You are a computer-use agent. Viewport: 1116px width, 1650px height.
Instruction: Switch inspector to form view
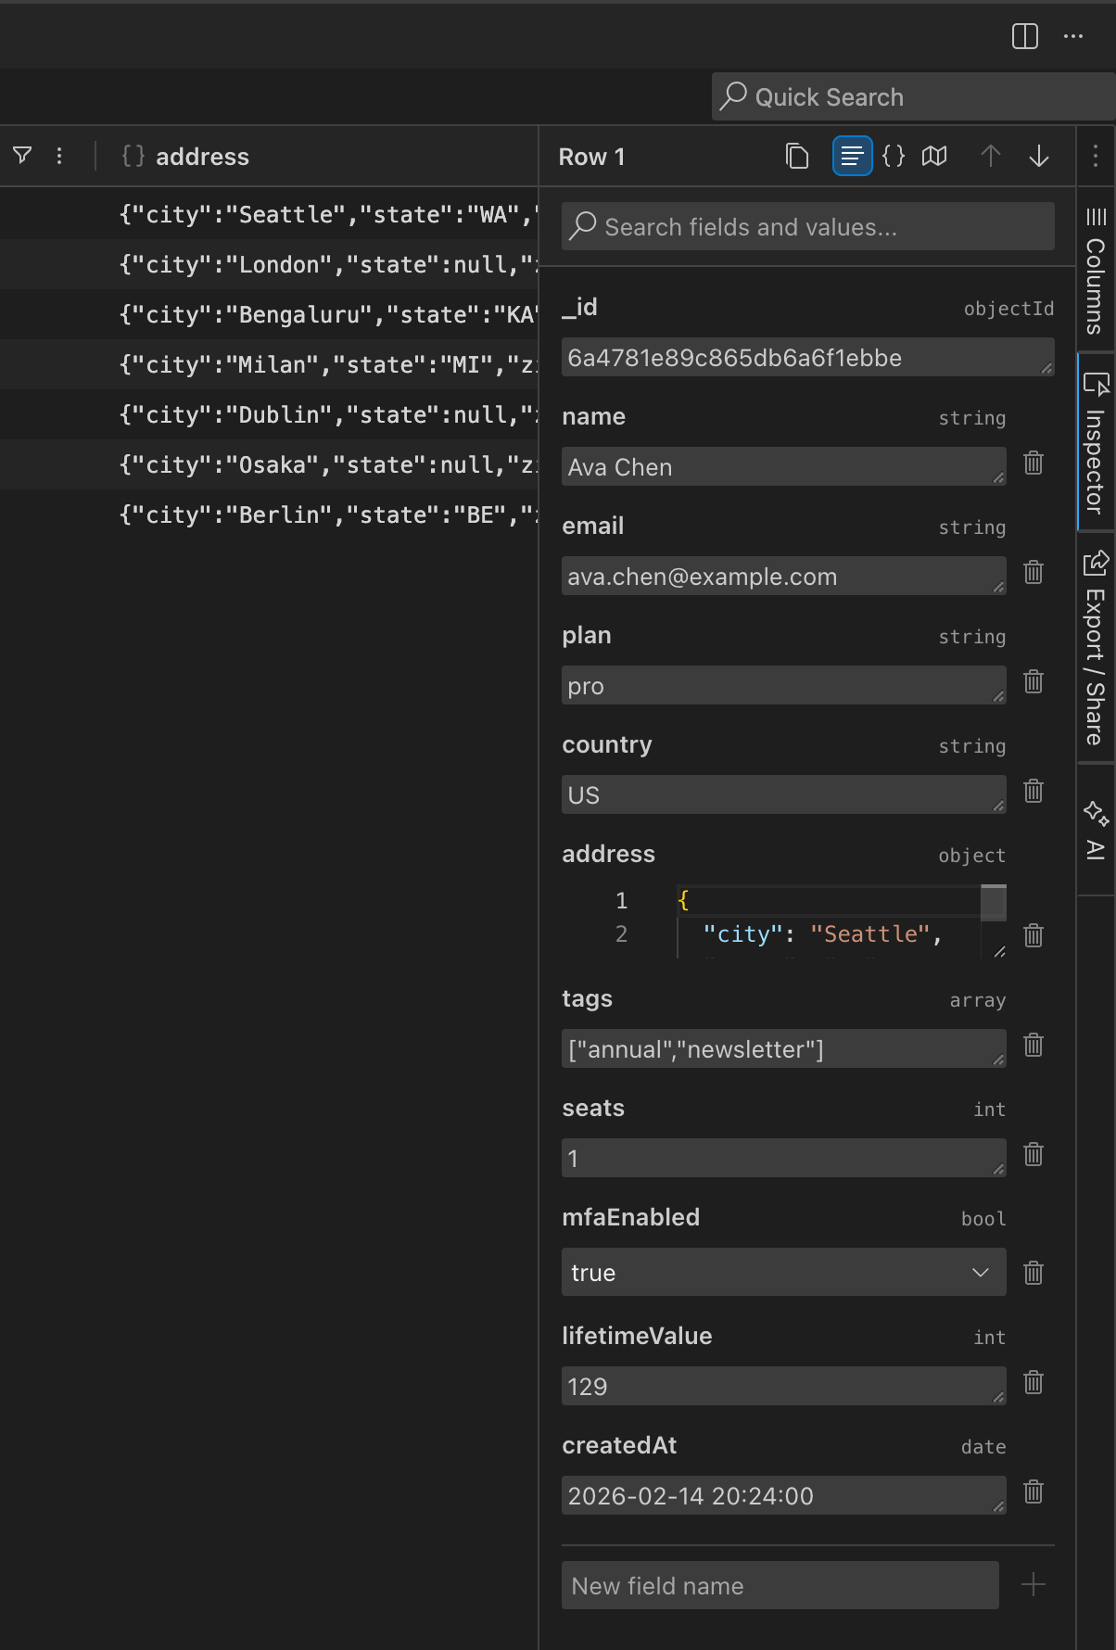coord(852,156)
